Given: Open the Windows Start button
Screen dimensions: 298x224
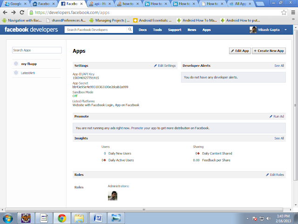Looking at the screenshot, I should (7, 218).
